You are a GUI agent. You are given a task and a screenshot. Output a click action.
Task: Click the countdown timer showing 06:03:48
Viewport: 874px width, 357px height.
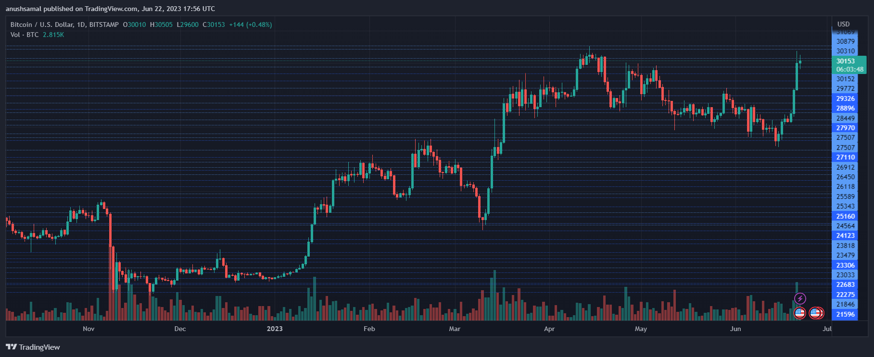click(848, 69)
